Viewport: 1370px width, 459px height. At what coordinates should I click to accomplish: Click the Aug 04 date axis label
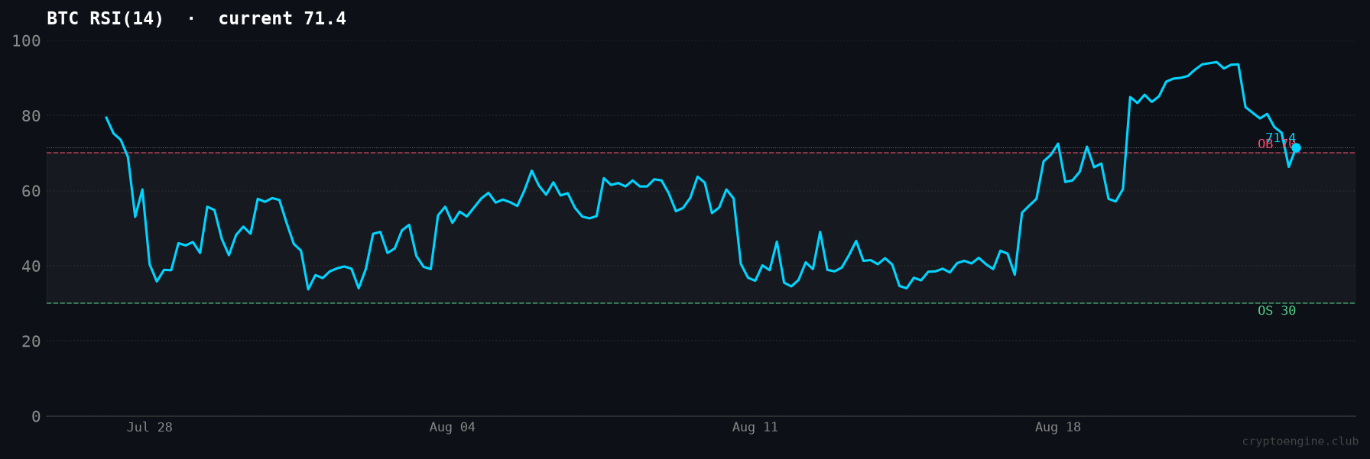point(453,427)
